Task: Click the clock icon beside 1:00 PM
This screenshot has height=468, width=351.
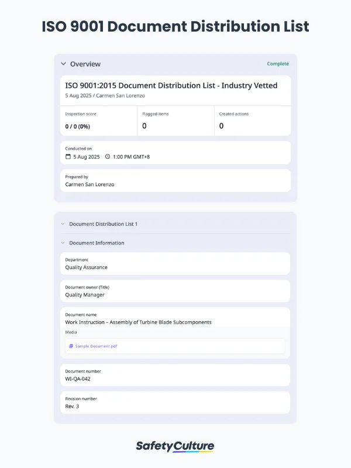Action: [108, 157]
